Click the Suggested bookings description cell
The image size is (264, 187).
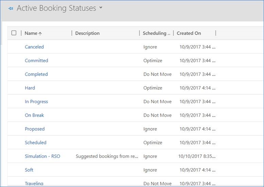(x=107, y=156)
